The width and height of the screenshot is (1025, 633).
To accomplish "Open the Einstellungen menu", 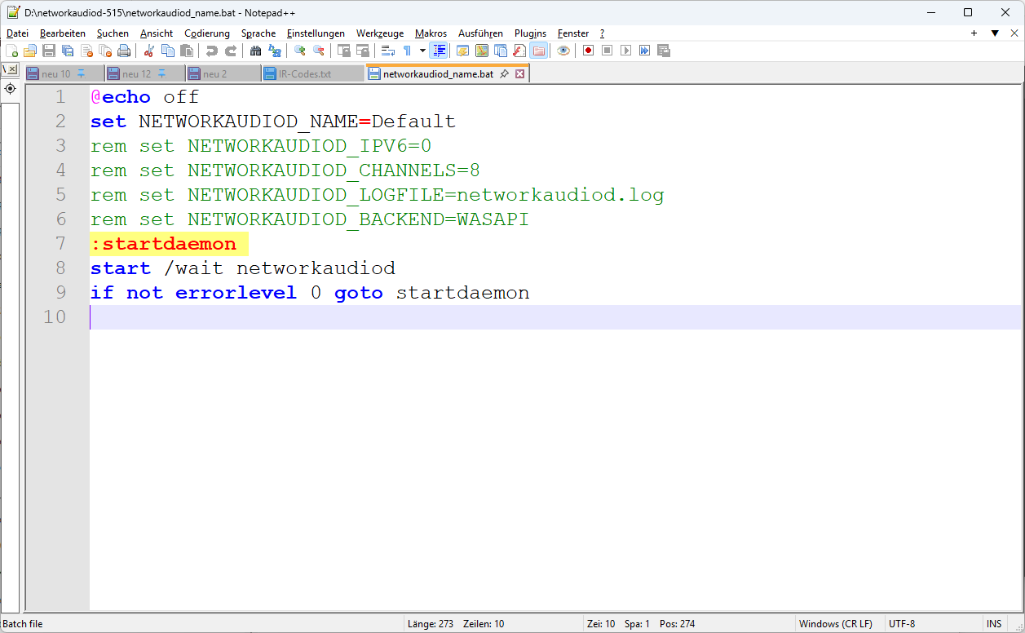I will click(316, 33).
